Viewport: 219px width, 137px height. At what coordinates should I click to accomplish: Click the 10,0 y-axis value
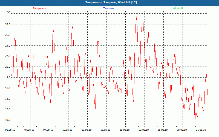pyautogui.click(x=8, y=120)
